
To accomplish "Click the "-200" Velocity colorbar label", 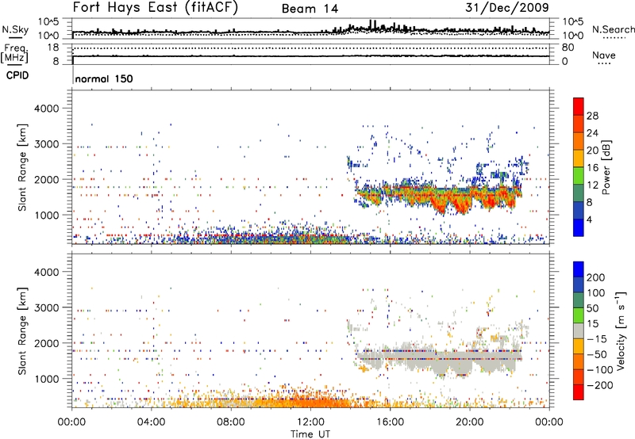I will click(600, 385).
